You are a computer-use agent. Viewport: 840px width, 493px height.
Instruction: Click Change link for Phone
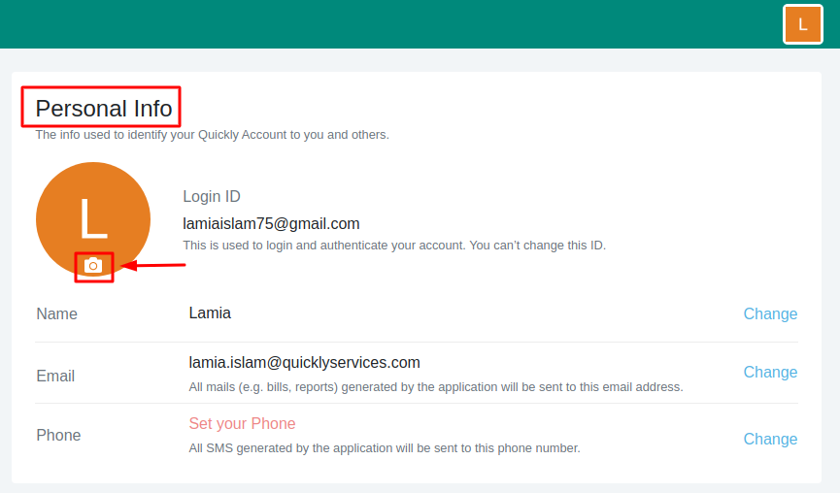click(x=770, y=439)
